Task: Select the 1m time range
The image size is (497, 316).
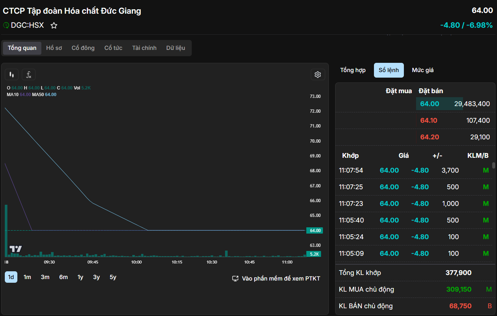Action: coord(27,277)
